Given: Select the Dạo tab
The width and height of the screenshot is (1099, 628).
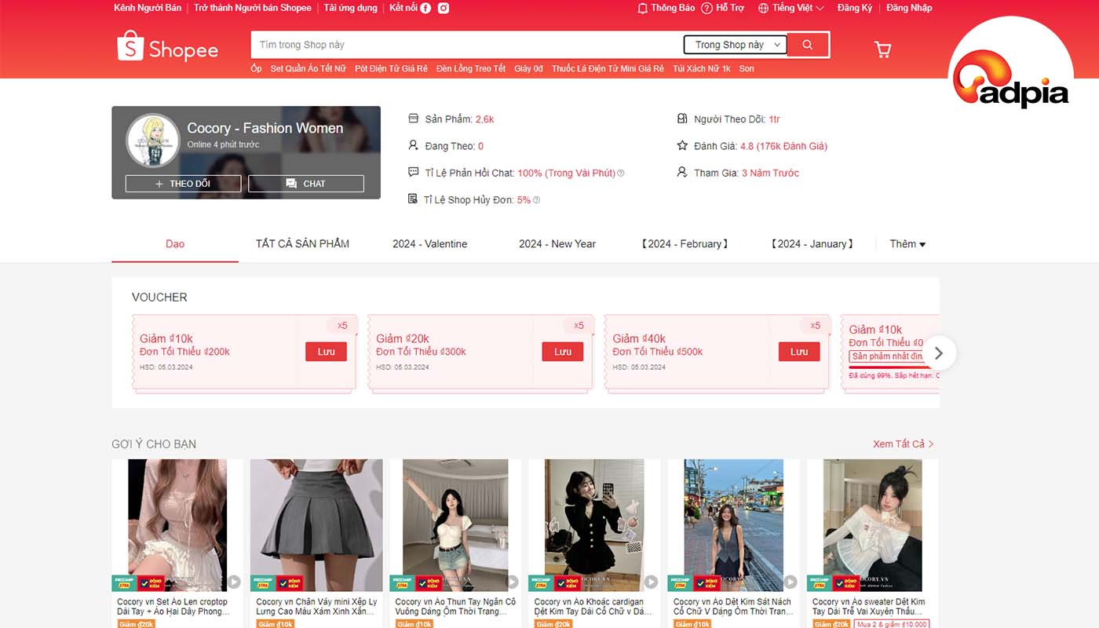Looking at the screenshot, I should (x=175, y=244).
